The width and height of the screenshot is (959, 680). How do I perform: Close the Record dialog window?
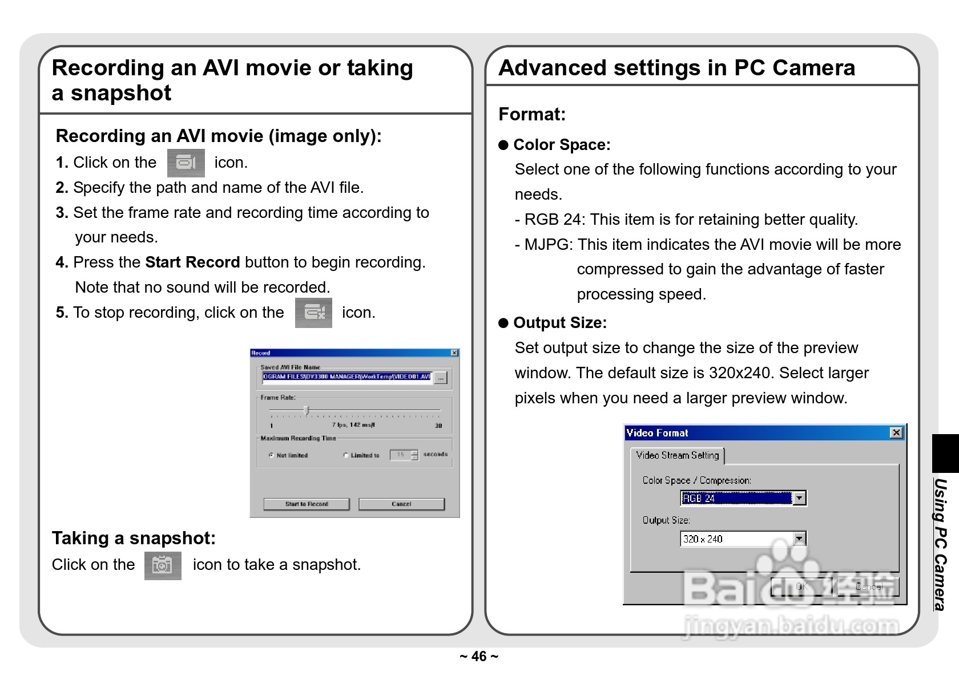pyautogui.click(x=454, y=353)
